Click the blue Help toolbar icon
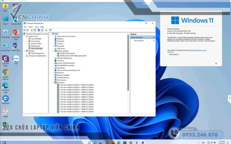Viewport: 231px width, 144px height. pos(39,30)
